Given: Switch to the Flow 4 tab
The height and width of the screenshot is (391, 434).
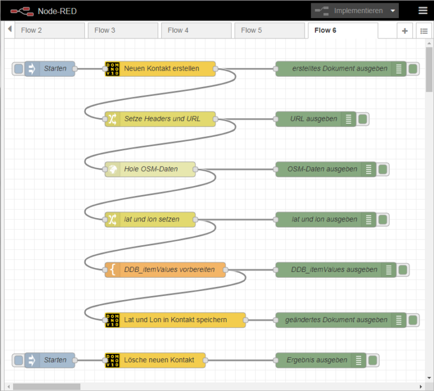Looking at the screenshot, I should coord(196,31).
